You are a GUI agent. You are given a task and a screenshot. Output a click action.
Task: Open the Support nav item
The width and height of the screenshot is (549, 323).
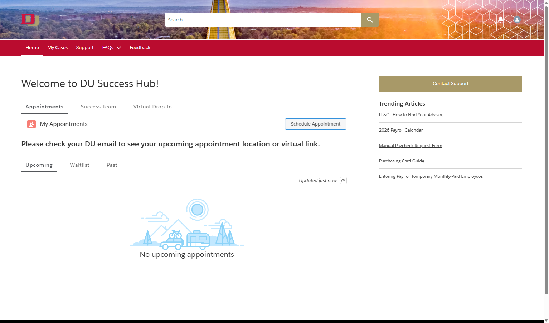coord(85,48)
